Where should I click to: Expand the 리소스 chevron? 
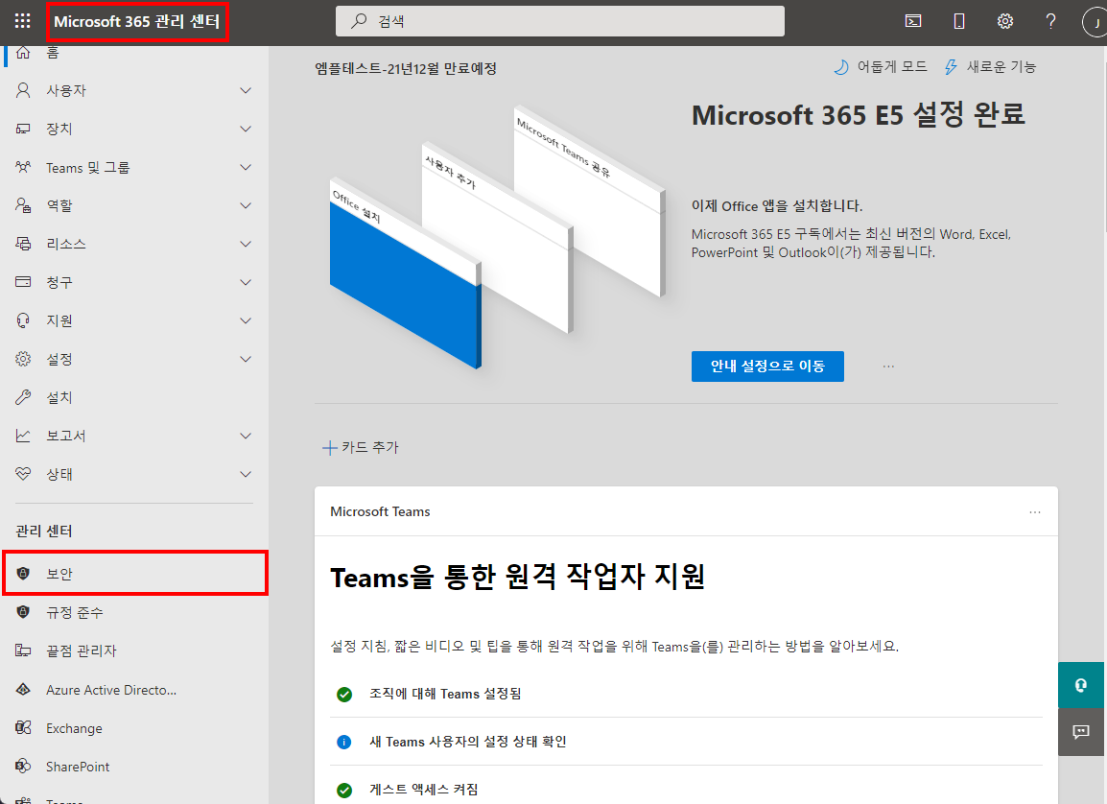coord(246,244)
